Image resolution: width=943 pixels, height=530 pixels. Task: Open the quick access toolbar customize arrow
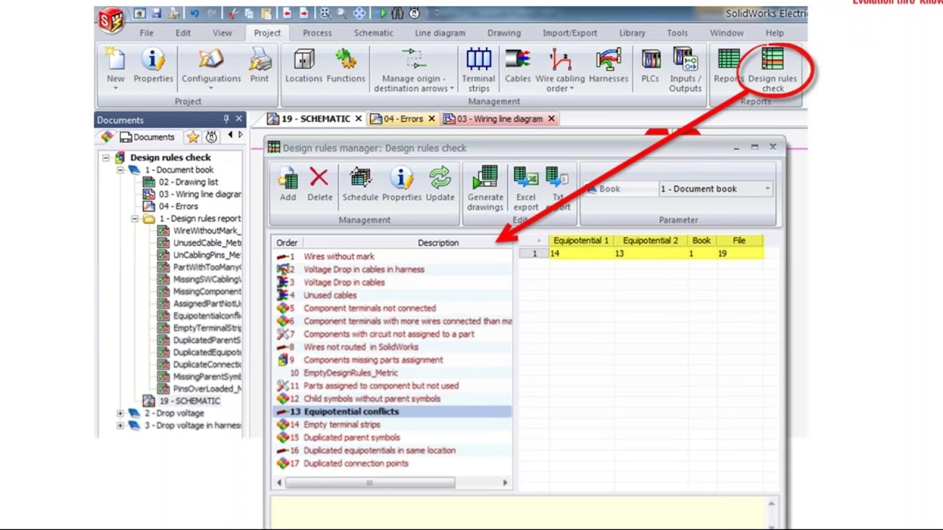pos(436,13)
